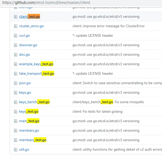Open the main_test.go file

coord(29,121)
